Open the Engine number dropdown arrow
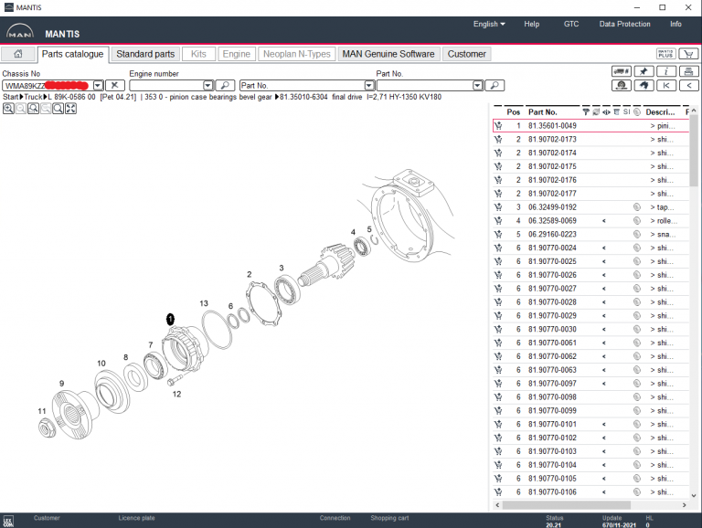This screenshot has height=528, width=702. 208,85
